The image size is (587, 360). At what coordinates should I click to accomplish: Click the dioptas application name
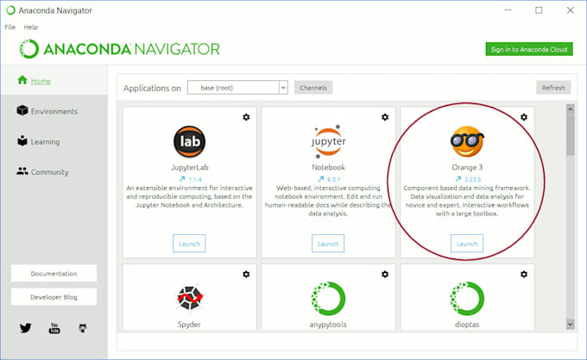[467, 324]
